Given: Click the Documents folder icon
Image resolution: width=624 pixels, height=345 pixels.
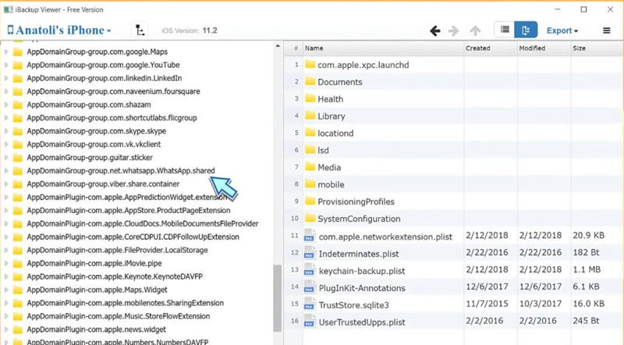Looking at the screenshot, I should (x=310, y=82).
